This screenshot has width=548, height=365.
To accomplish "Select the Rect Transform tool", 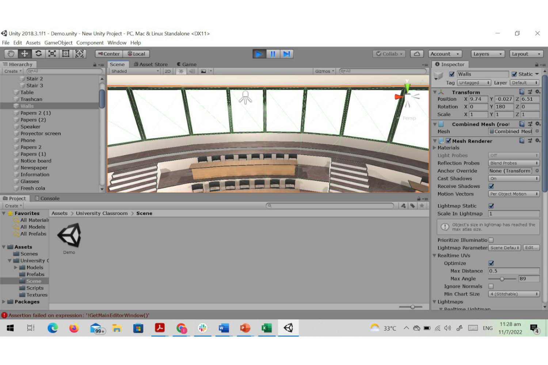I will click(x=66, y=54).
